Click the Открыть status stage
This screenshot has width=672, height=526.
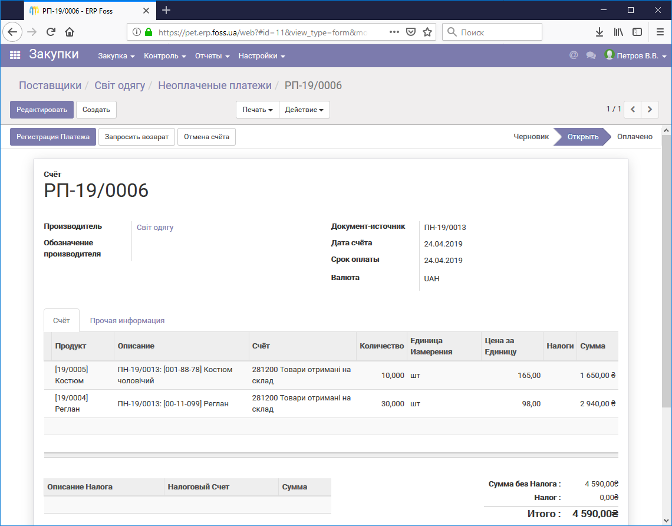click(583, 137)
